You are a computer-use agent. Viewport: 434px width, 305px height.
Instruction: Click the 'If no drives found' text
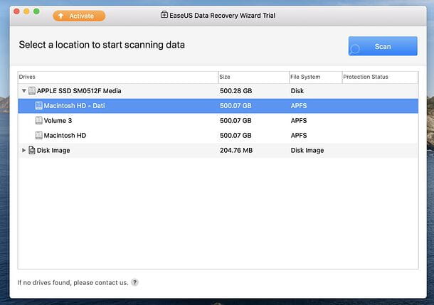tap(73, 282)
